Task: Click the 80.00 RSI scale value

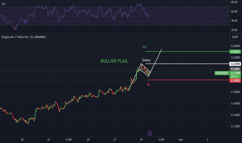Action: click(234, 2)
